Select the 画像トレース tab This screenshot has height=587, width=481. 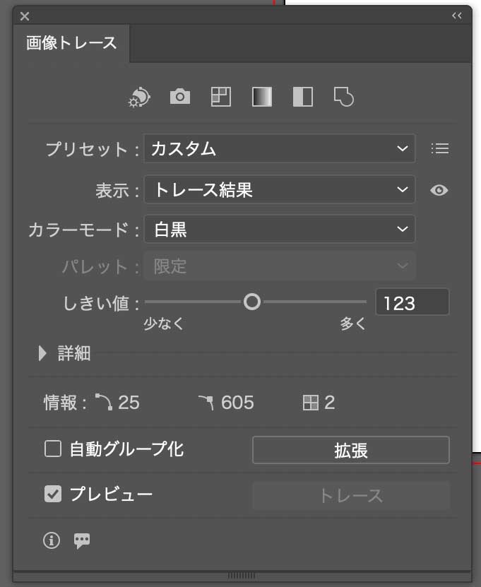pyautogui.click(x=71, y=42)
